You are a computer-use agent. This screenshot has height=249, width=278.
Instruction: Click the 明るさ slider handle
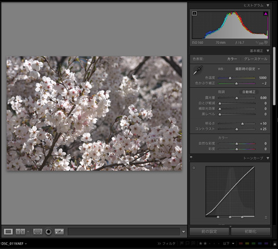tap(242, 124)
